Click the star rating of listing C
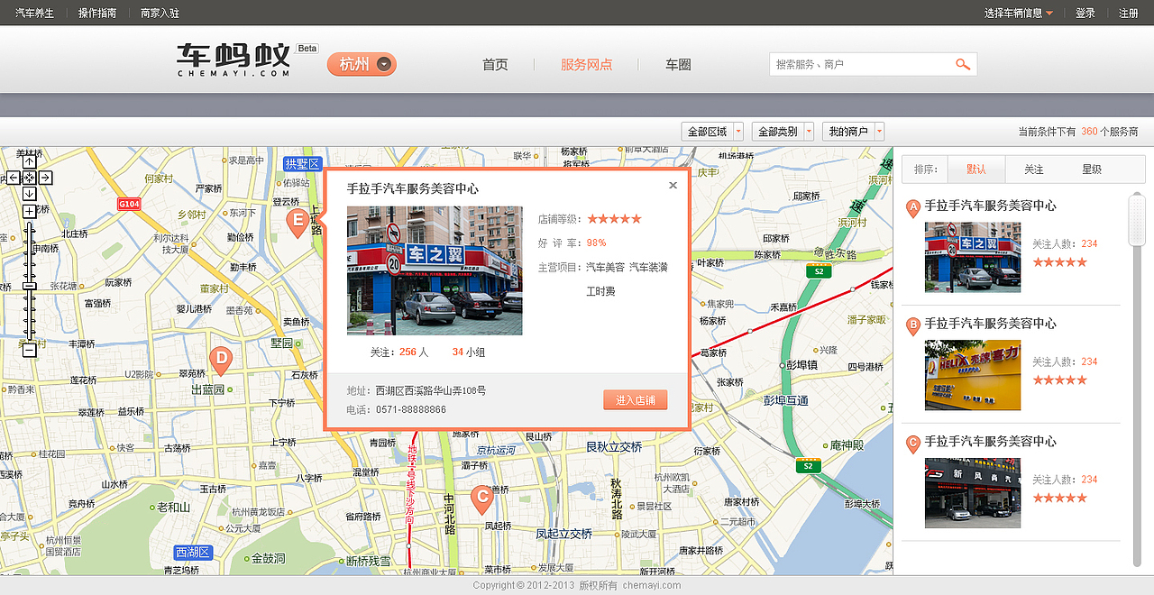1154x595 pixels. [1059, 499]
